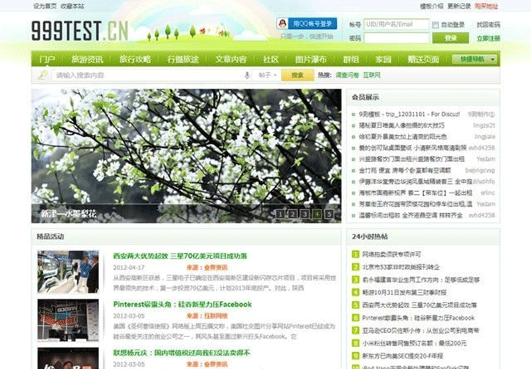Open the 群组 nav tab
This screenshot has width=531, height=369.
tap(351, 59)
